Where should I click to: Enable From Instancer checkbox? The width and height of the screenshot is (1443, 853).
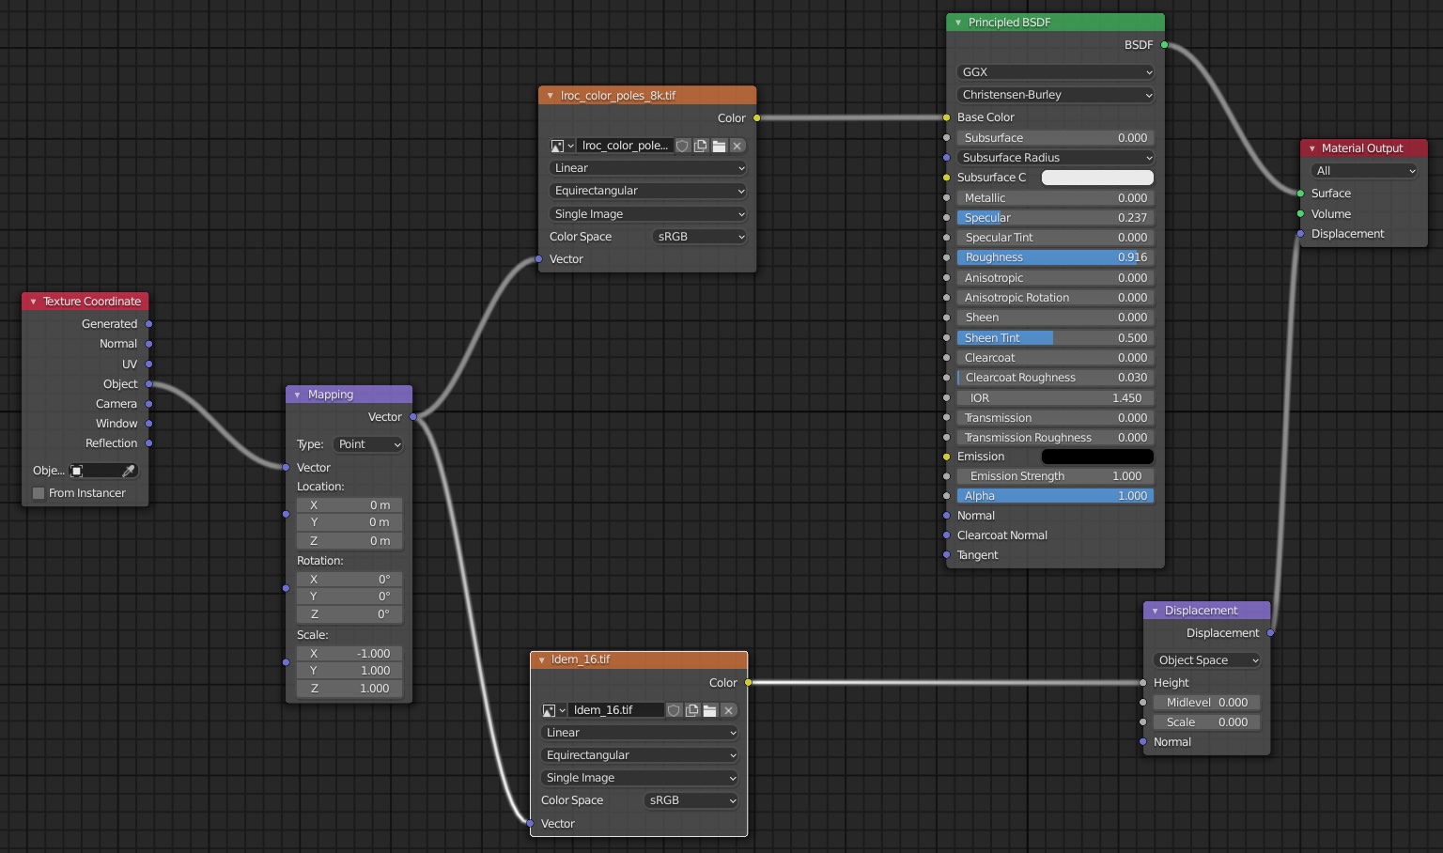(39, 493)
